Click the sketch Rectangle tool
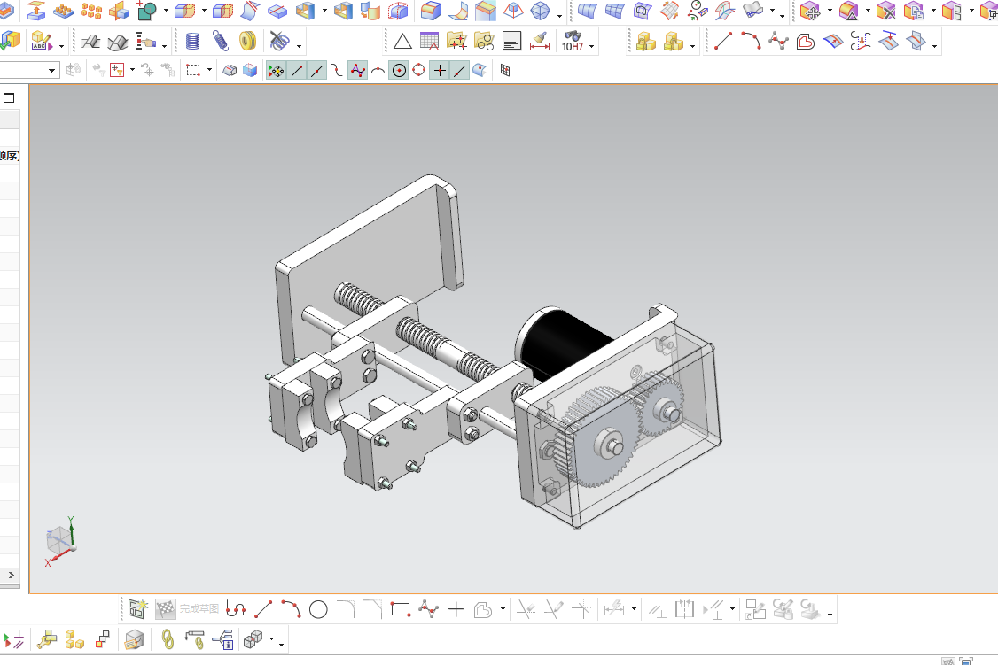This screenshot has height=665, width=998. click(x=401, y=610)
